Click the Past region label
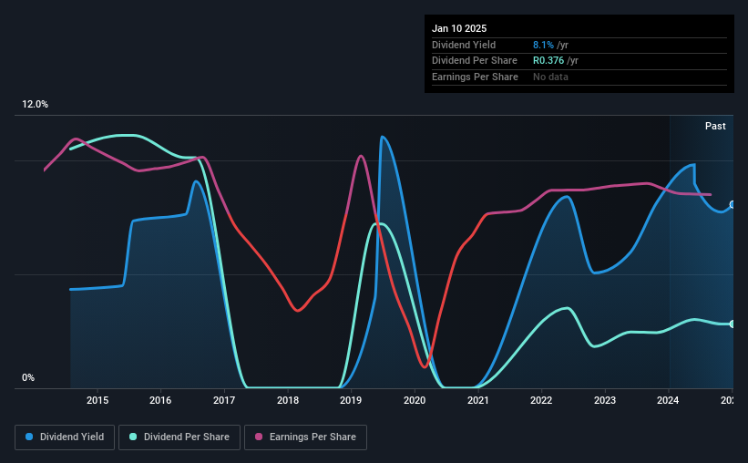 (x=715, y=126)
